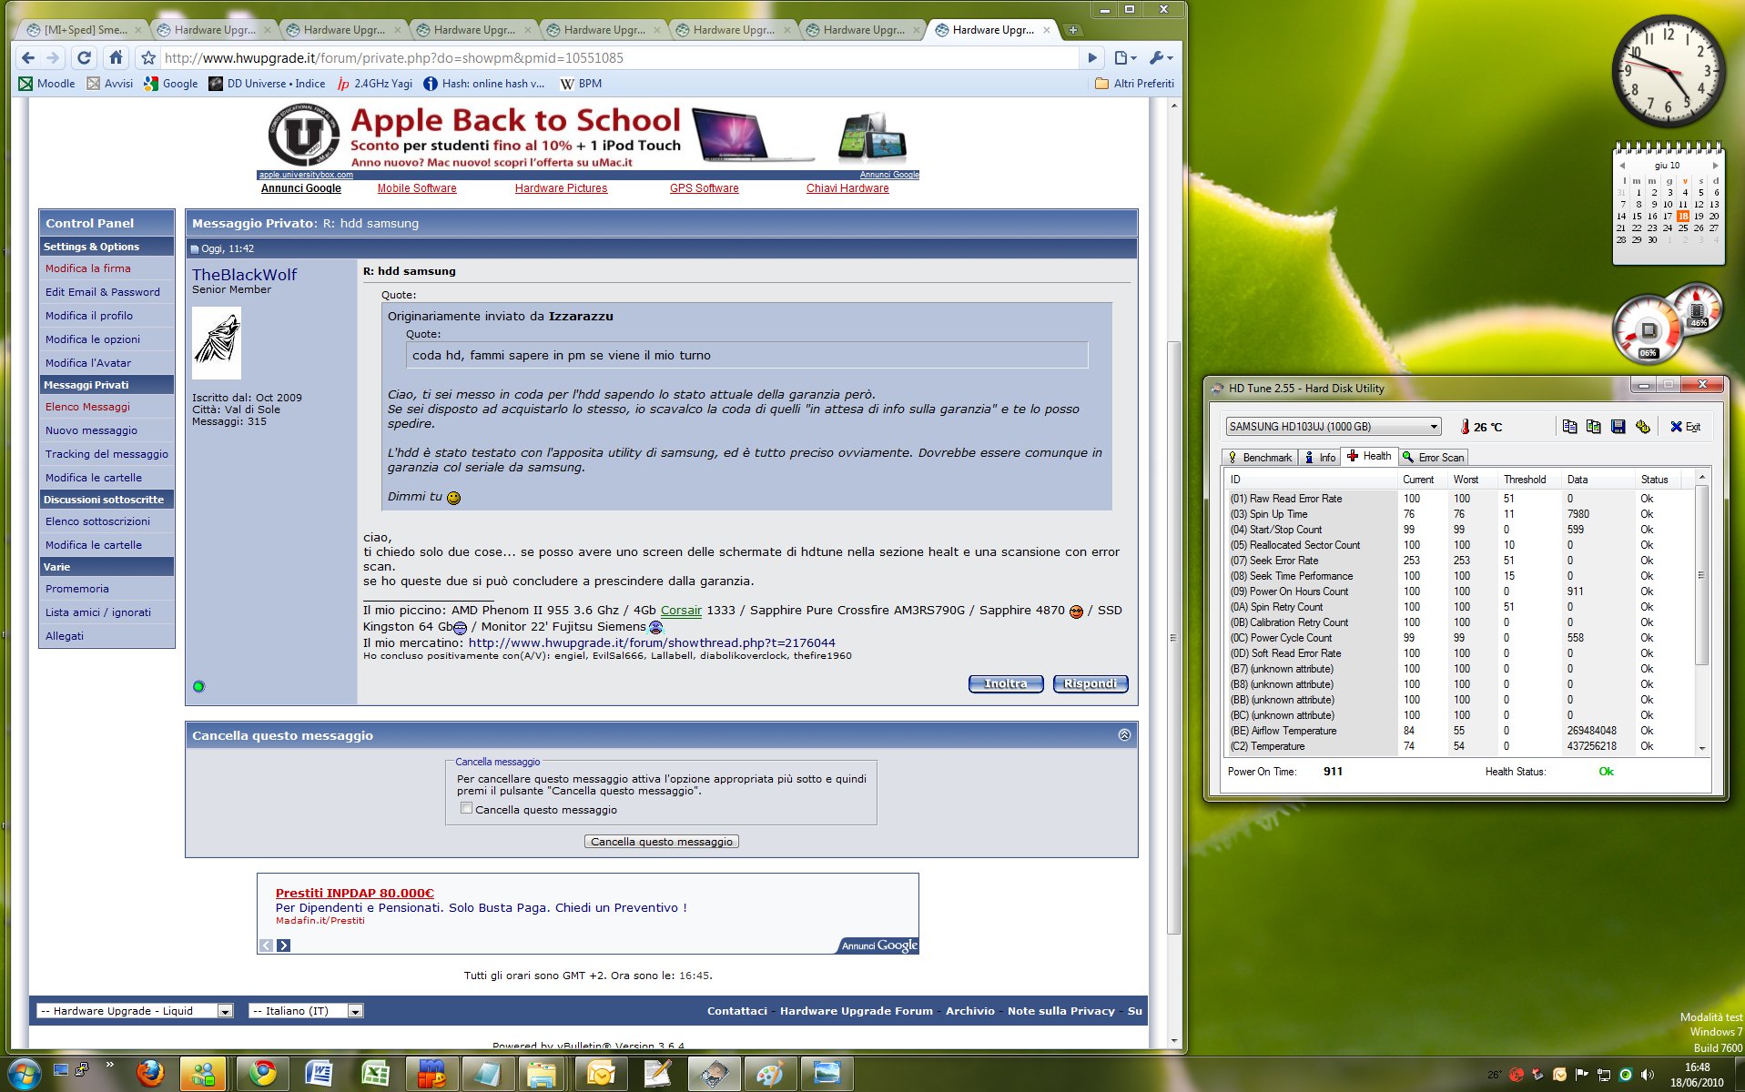Collapse the Cancella questo messaggio section
This screenshot has height=1092, width=1745.
(x=1124, y=734)
